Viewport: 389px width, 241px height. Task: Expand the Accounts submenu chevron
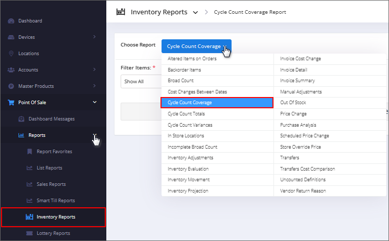click(x=94, y=69)
